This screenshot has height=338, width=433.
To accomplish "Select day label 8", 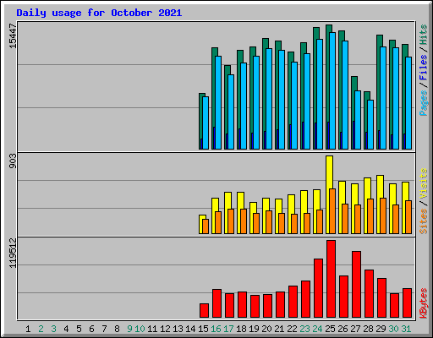I will point(117,329).
